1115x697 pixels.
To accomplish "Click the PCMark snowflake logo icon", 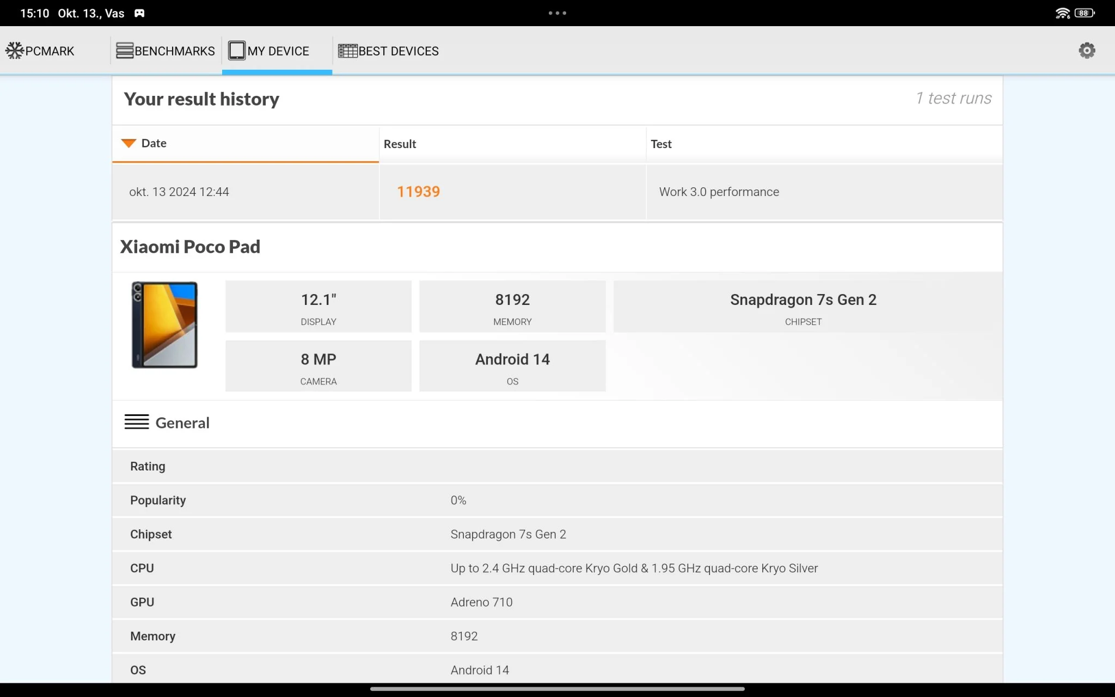I will 15,51.
